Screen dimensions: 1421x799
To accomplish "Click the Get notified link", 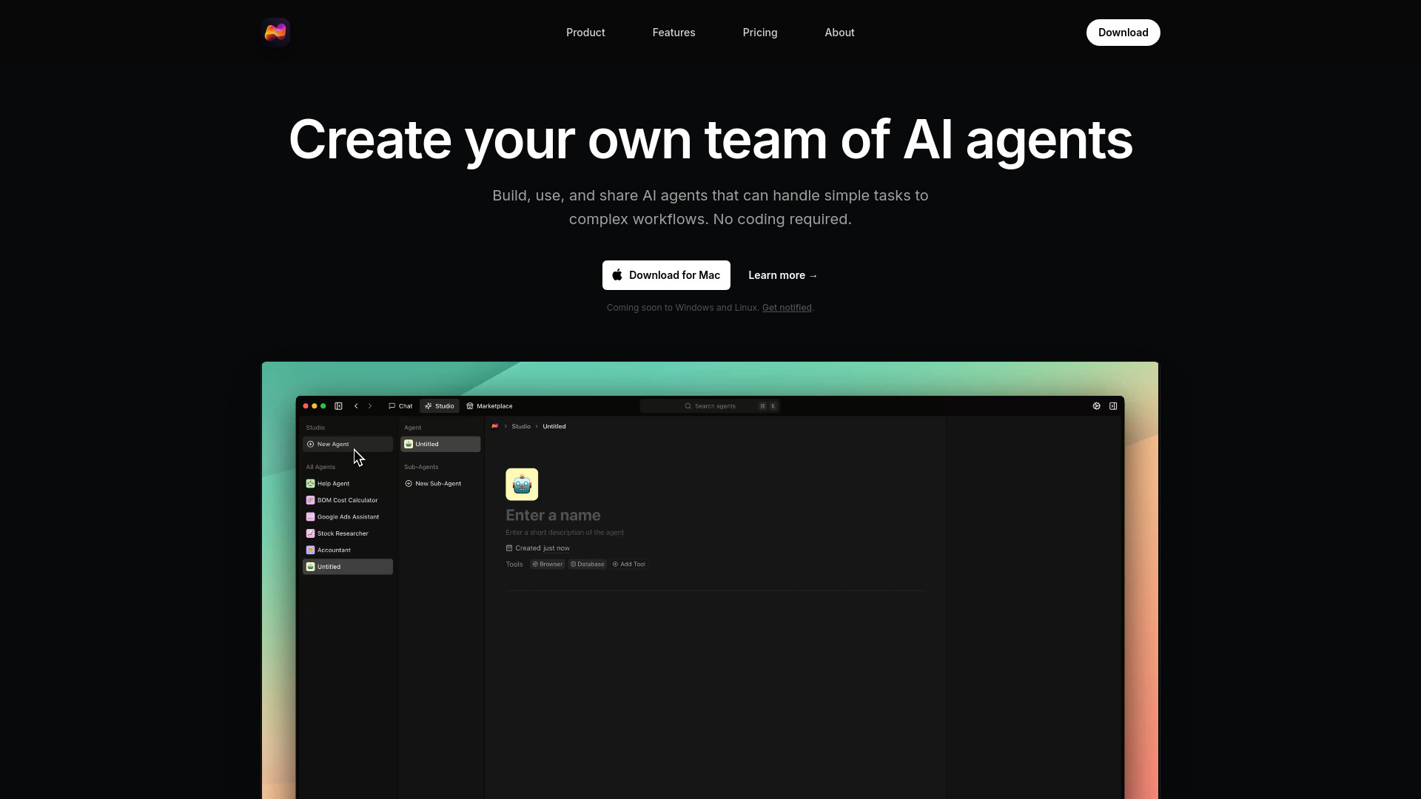I will point(786,307).
